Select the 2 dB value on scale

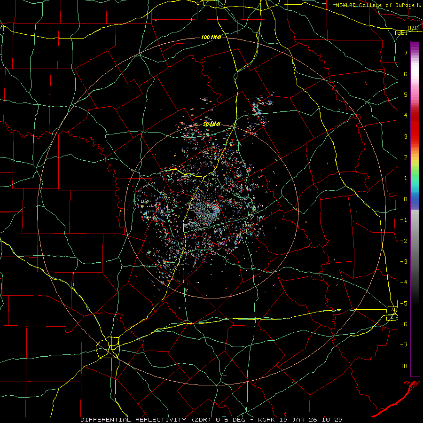click(x=406, y=157)
